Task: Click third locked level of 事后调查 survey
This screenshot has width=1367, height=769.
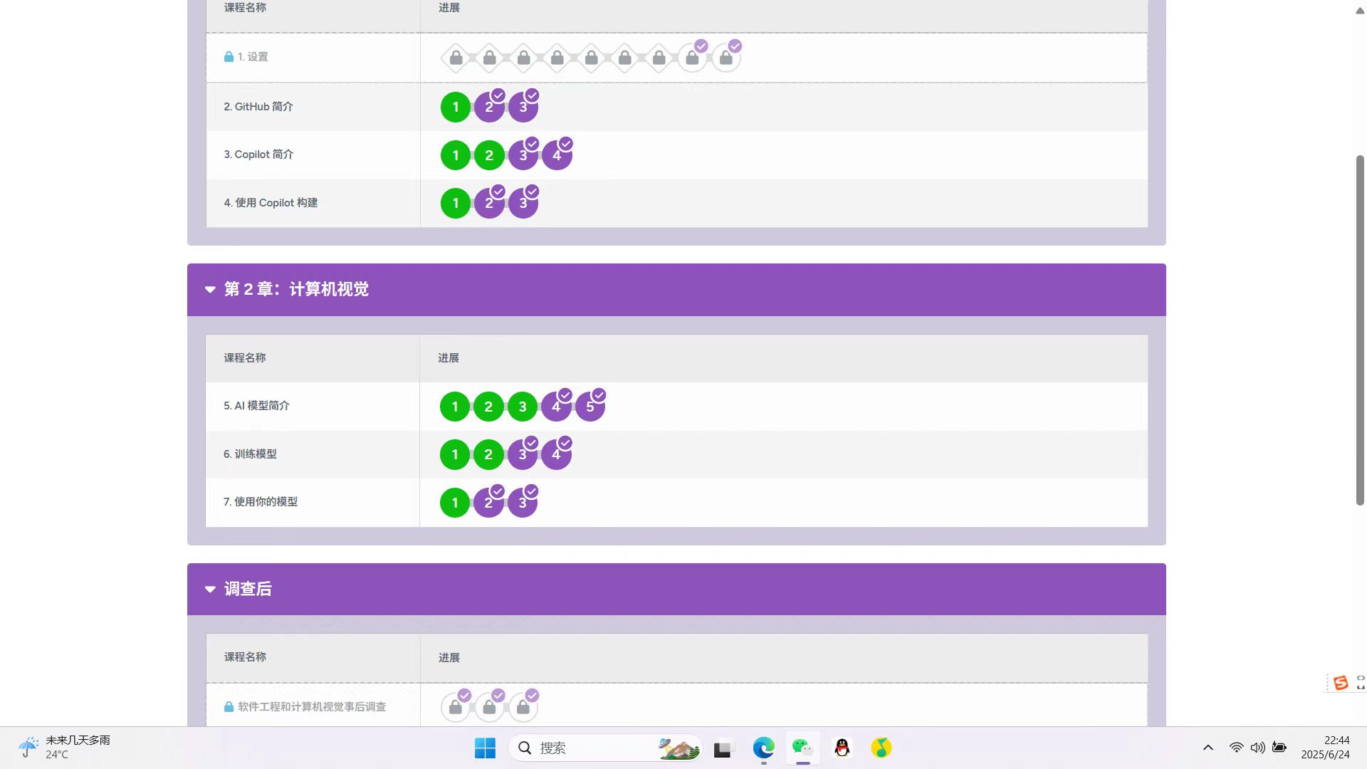Action: point(523,708)
